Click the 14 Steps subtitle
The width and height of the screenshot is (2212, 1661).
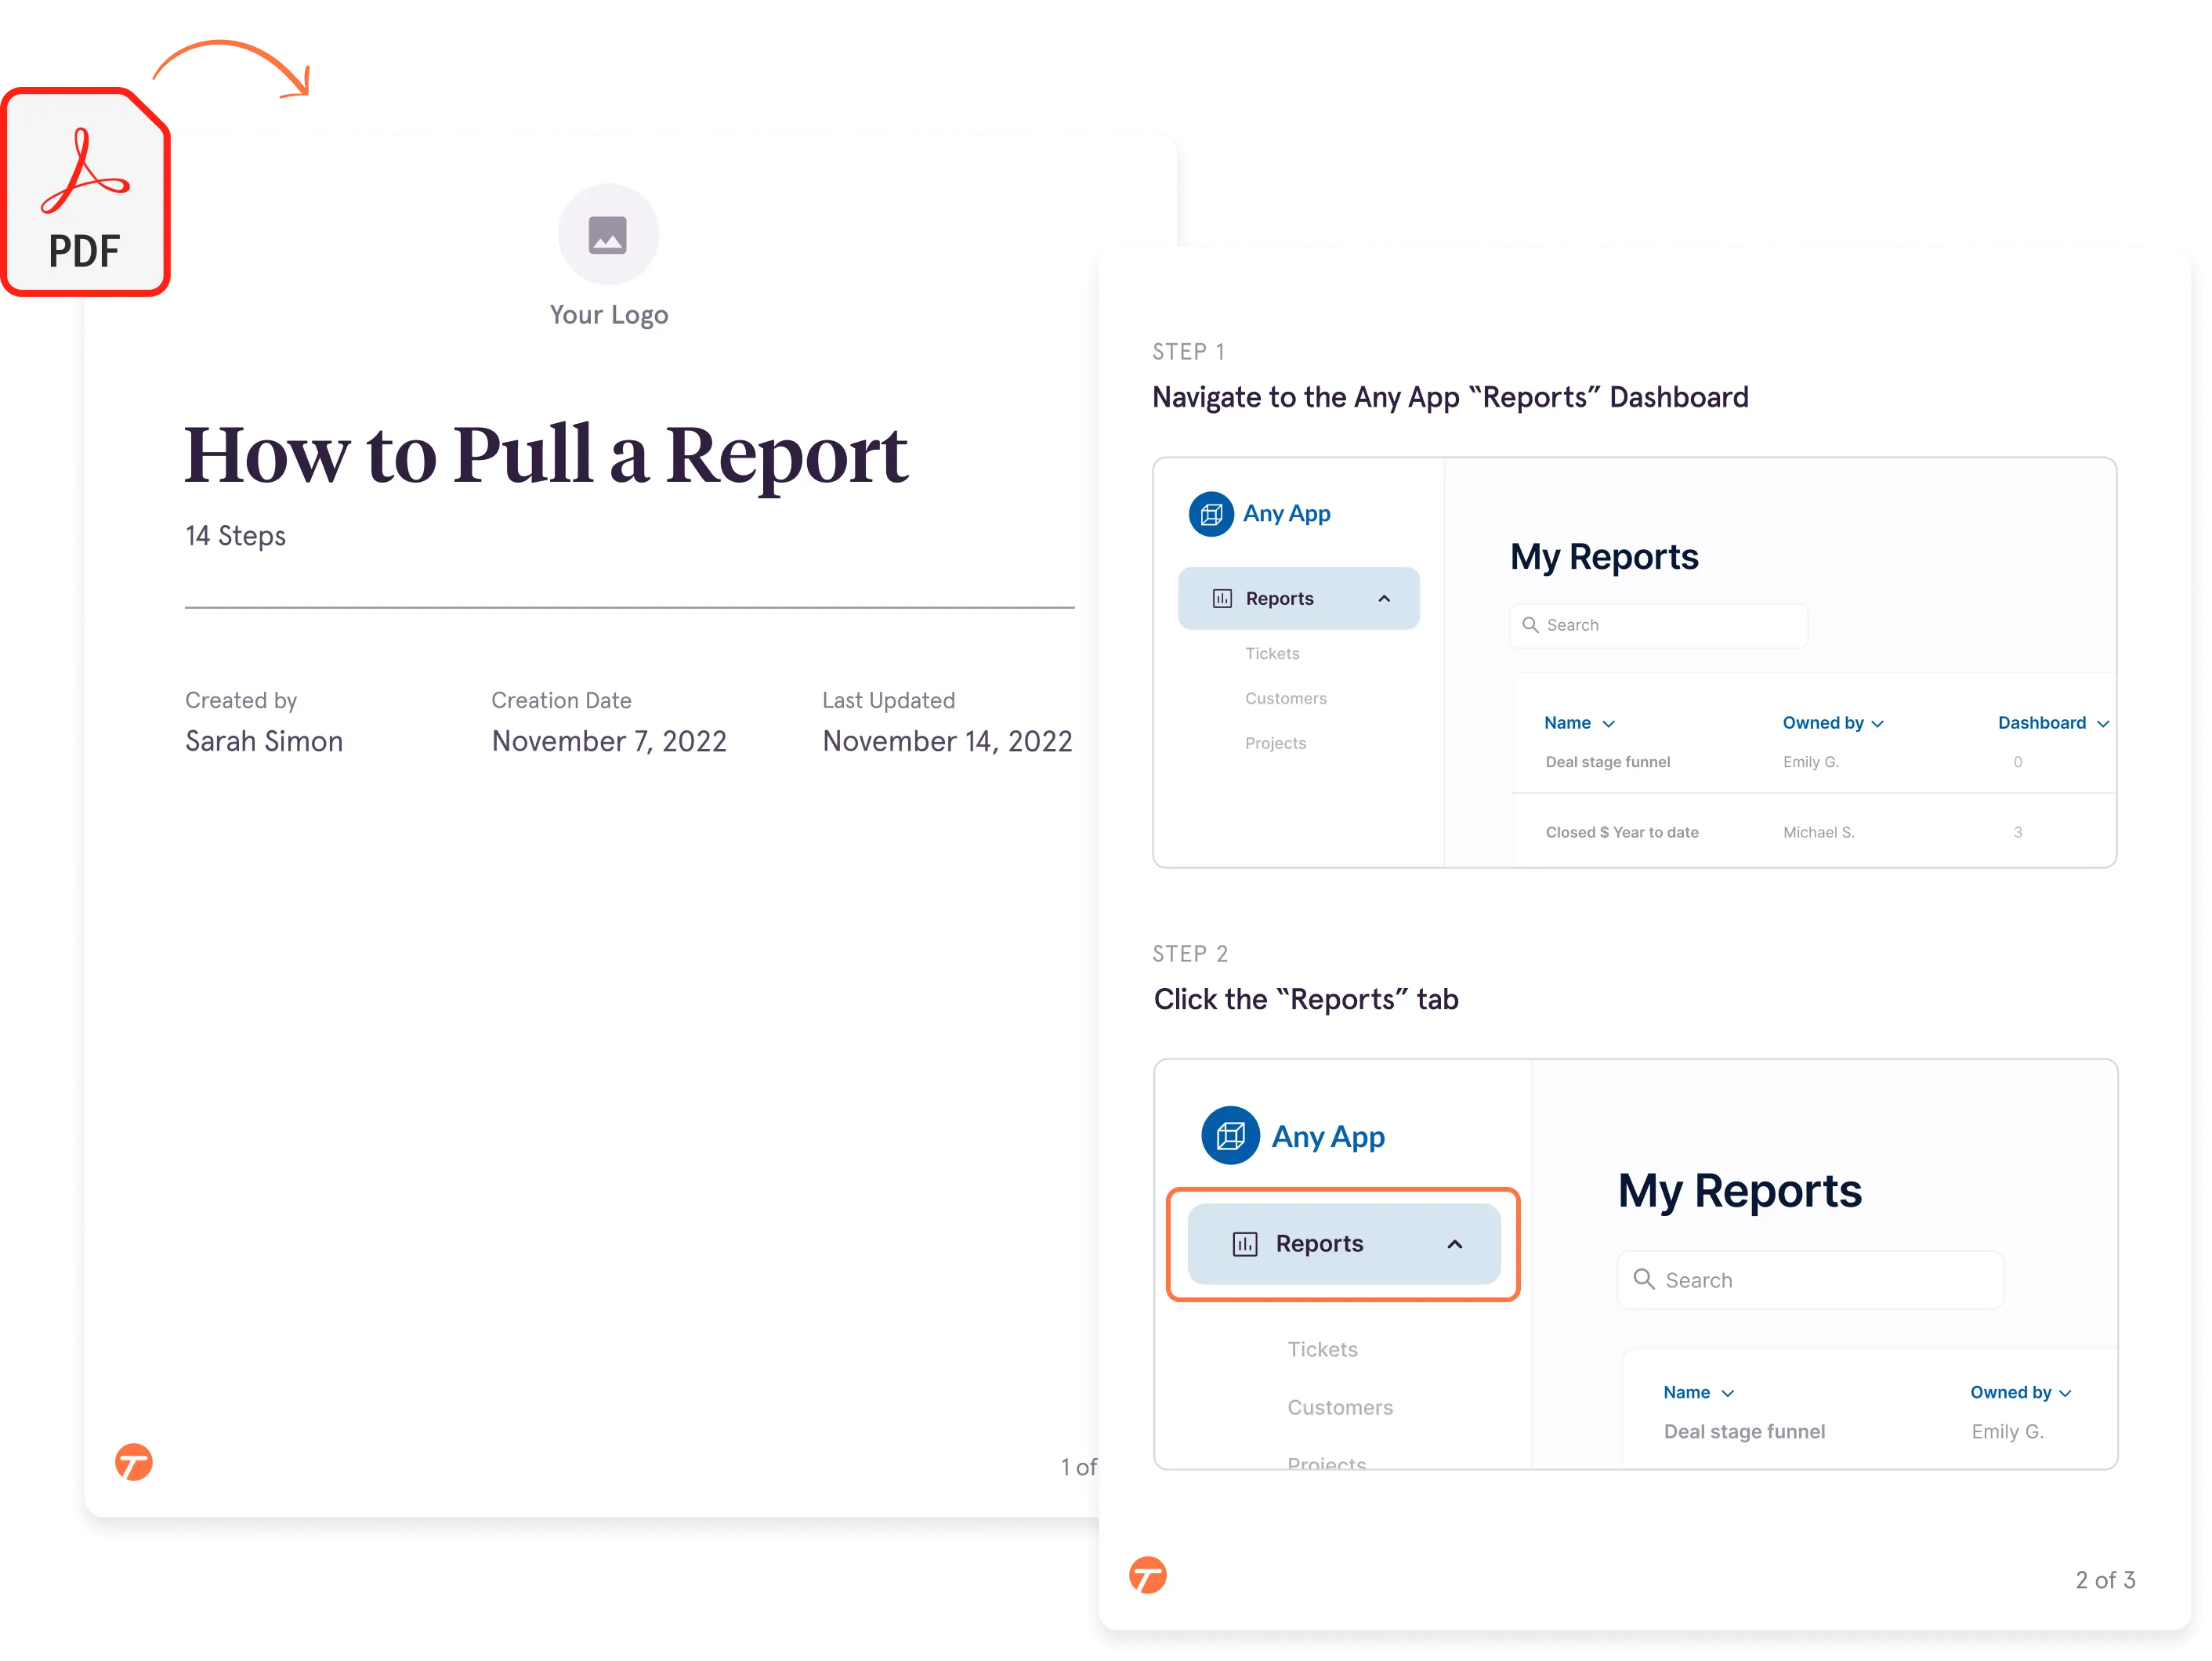tap(235, 536)
